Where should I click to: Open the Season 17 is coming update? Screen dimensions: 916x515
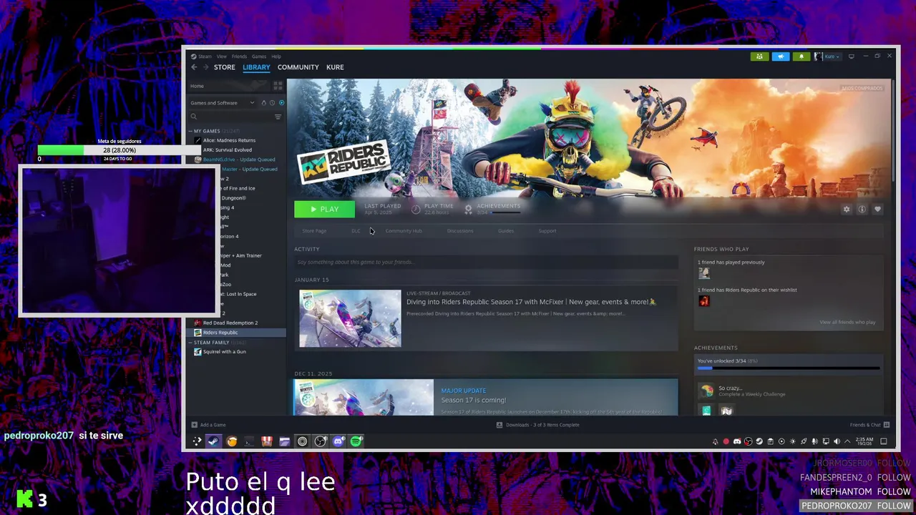tap(474, 400)
